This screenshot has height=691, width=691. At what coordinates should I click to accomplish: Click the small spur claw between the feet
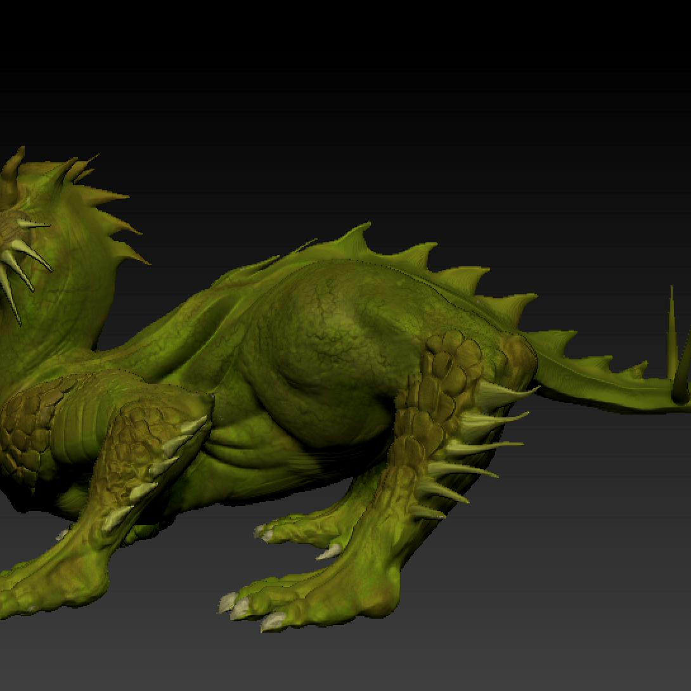pyautogui.click(x=330, y=552)
